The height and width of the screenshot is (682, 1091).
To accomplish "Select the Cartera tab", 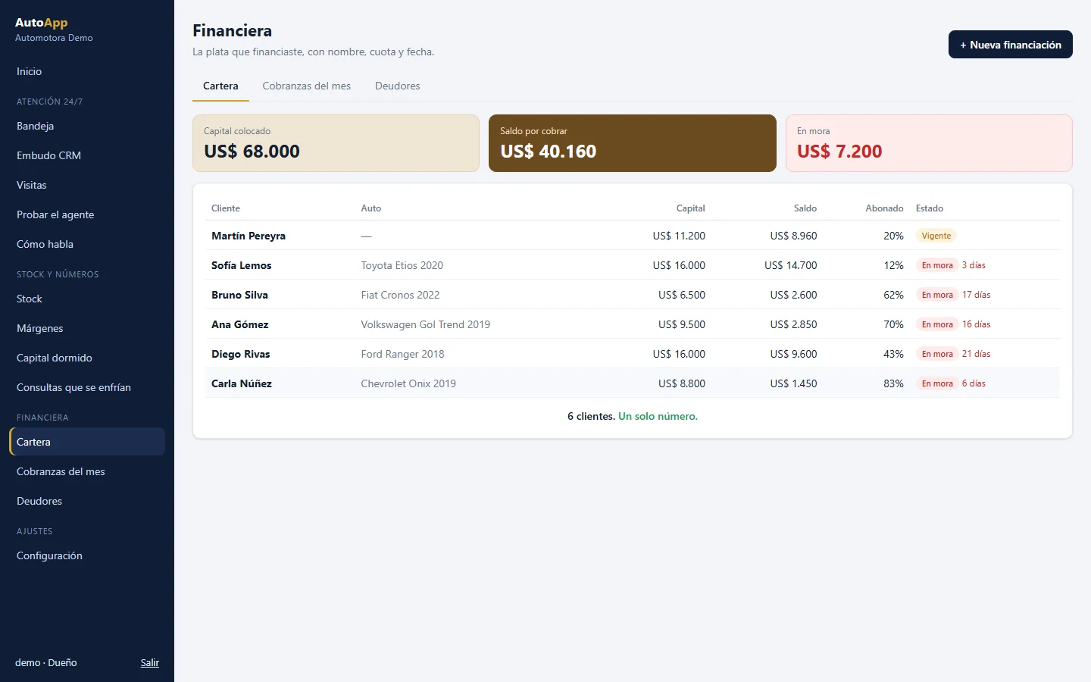I will (x=220, y=86).
